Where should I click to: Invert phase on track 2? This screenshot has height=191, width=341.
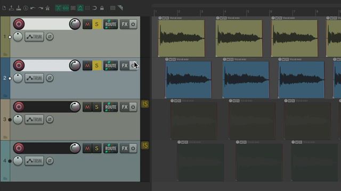(50, 78)
